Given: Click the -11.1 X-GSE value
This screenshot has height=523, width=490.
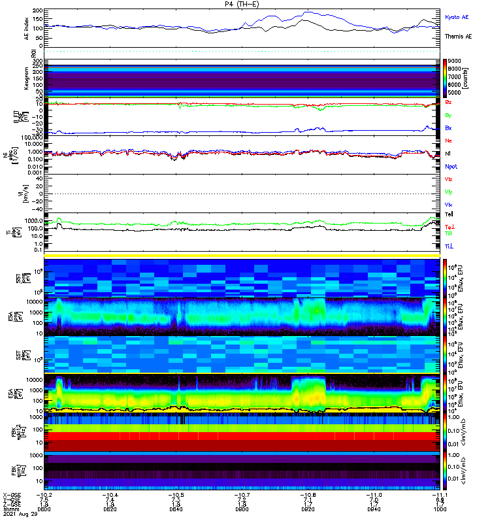Looking at the screenshot, I should point(440,495).
